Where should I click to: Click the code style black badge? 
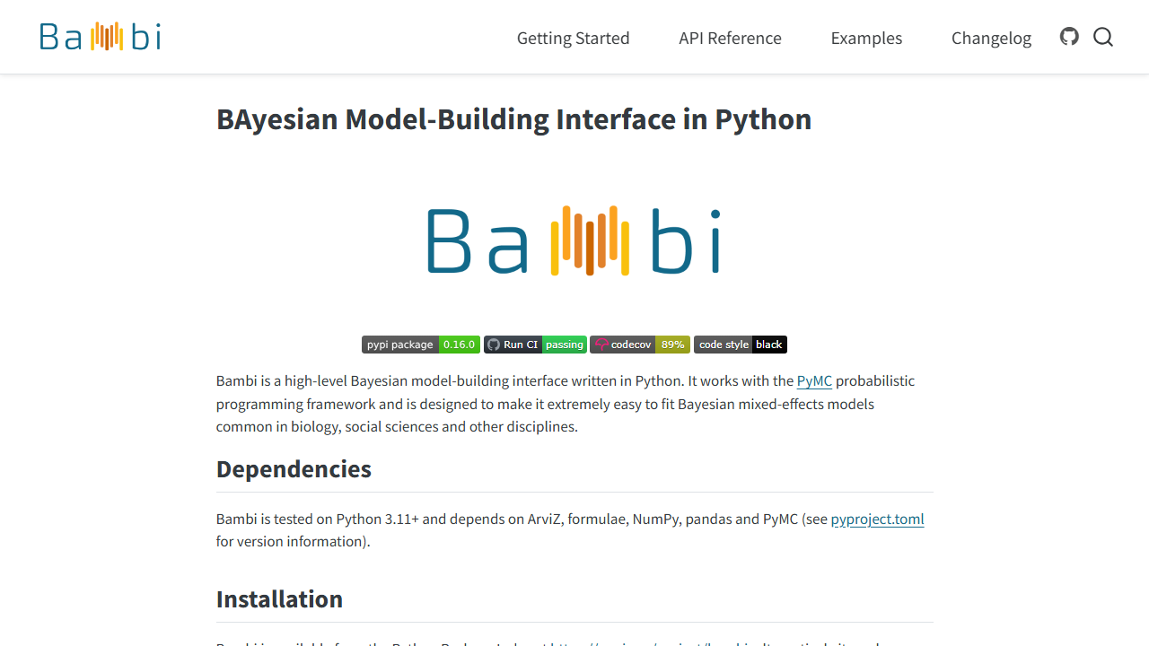pos(741,345)
